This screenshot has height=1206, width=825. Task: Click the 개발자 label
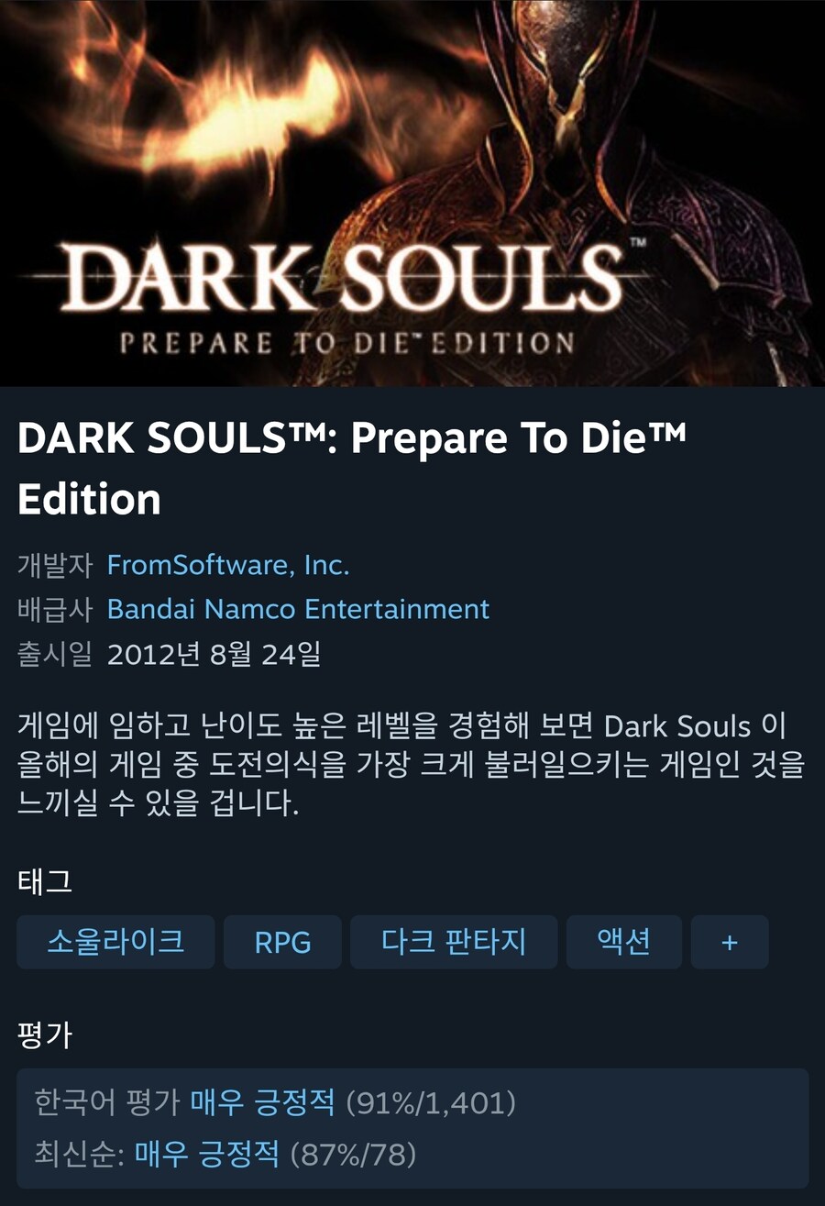(x=55, y=565)
